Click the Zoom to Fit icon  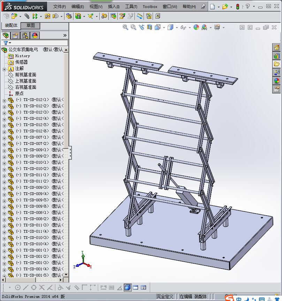[125, 27]
